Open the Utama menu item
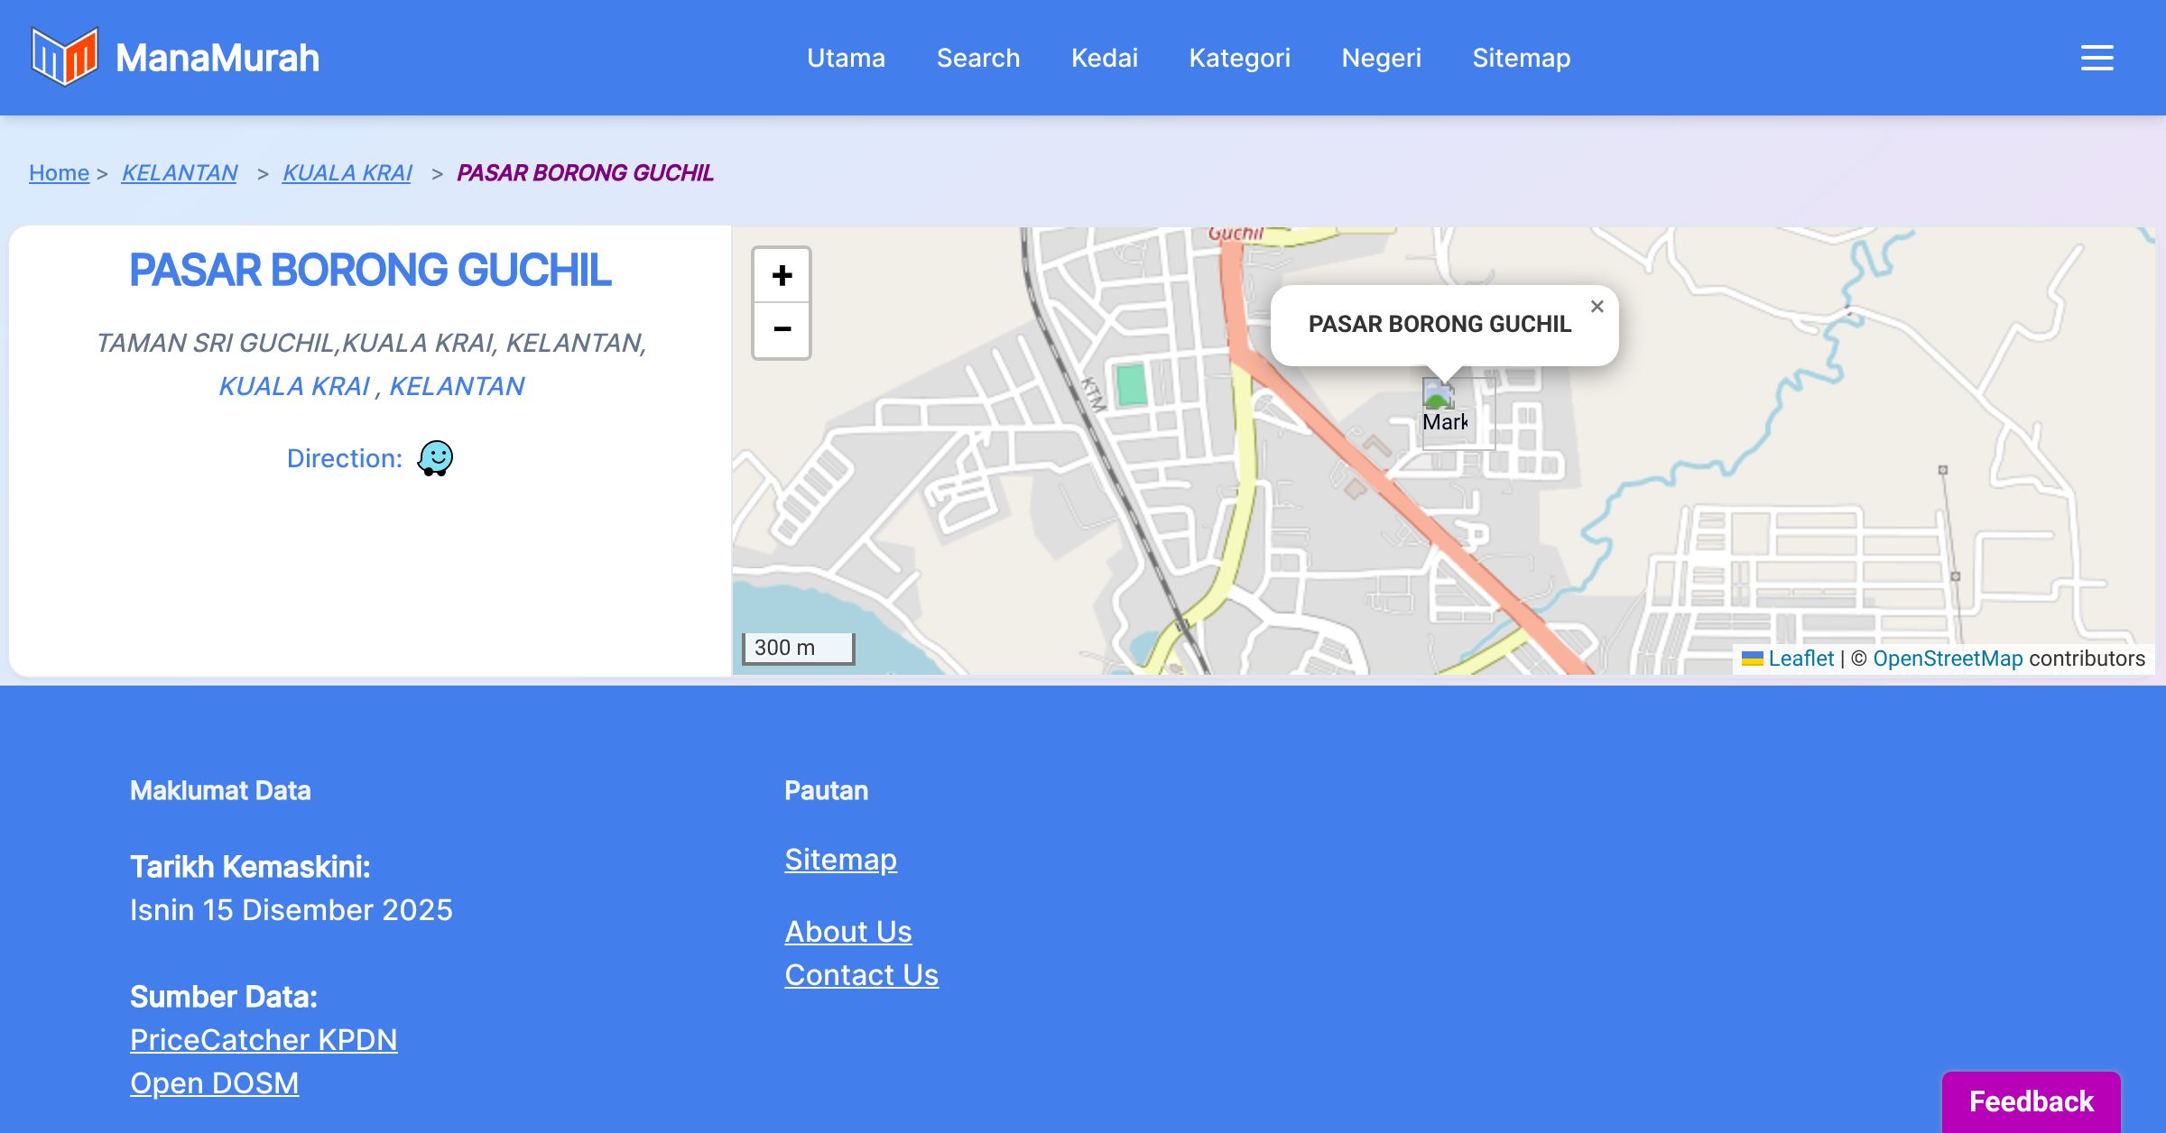Image resolution: width=2166 pixels, height=1133 pixels. [846, 58]
